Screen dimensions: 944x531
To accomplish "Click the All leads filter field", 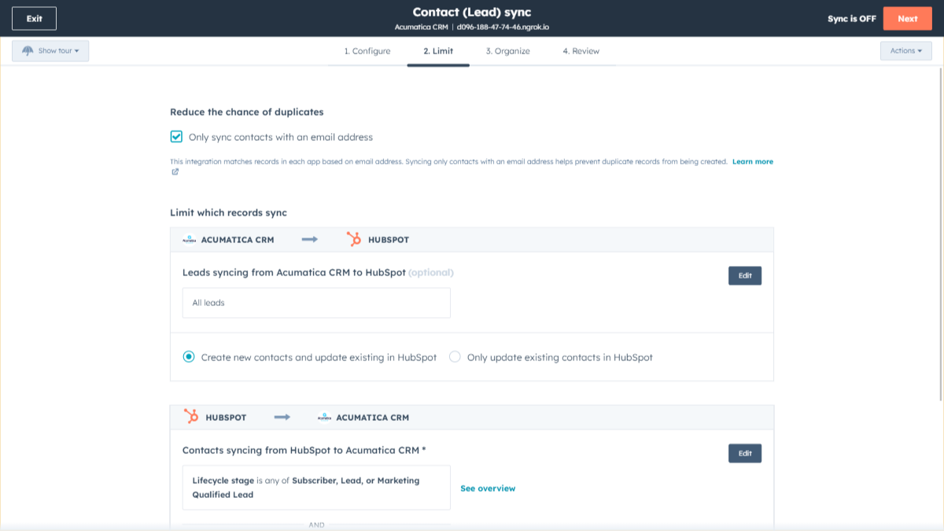I will click(x=316, y=303).
